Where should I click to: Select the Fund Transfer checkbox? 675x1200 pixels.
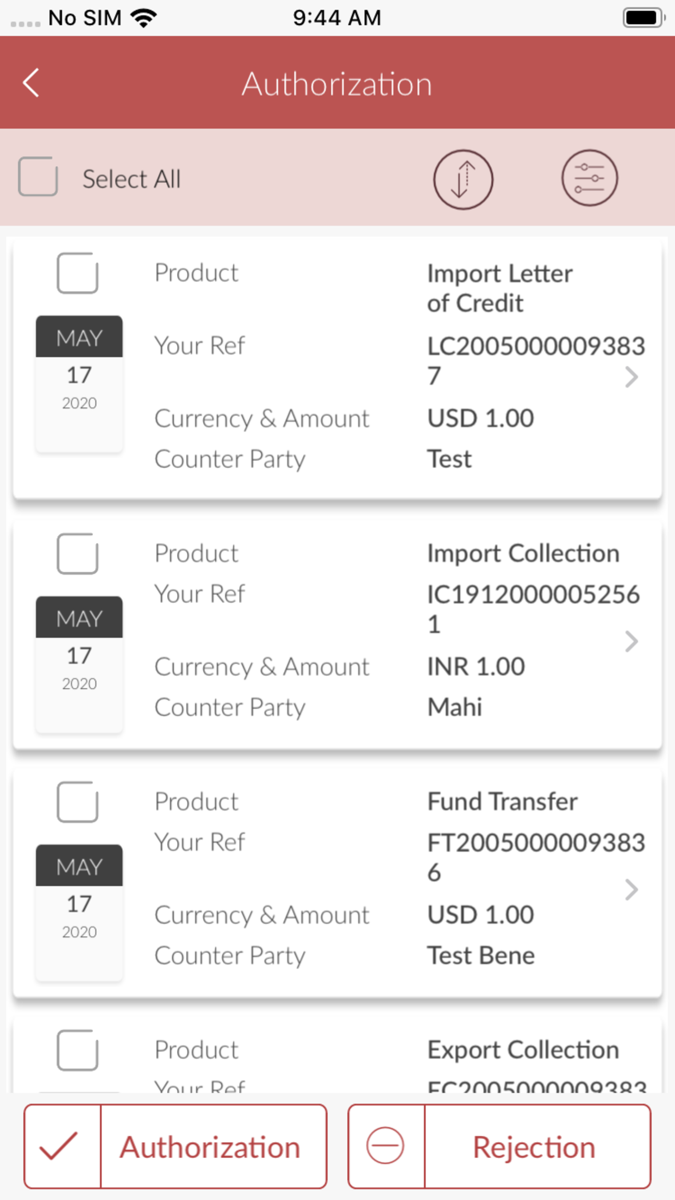coord(78,802)
